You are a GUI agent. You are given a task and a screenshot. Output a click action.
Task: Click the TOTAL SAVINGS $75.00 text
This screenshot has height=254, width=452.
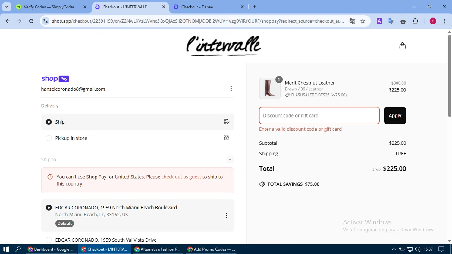tap(293, 184)
